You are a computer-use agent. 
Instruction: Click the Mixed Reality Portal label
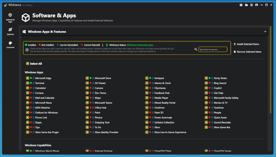coord(165,103)
